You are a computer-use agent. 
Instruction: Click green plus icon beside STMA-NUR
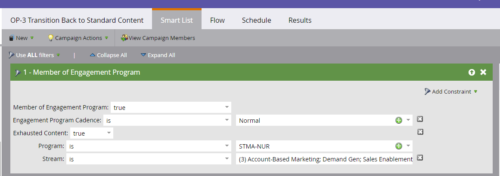point(399,146)
